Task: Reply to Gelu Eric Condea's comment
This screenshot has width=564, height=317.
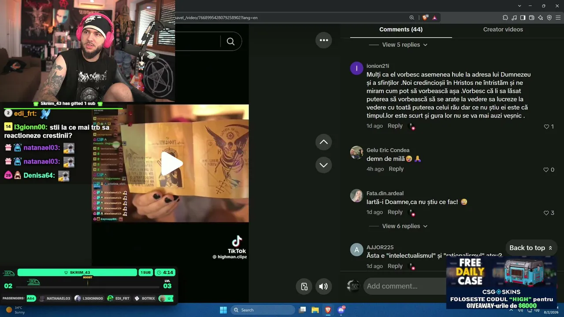Action: [396, 169]
